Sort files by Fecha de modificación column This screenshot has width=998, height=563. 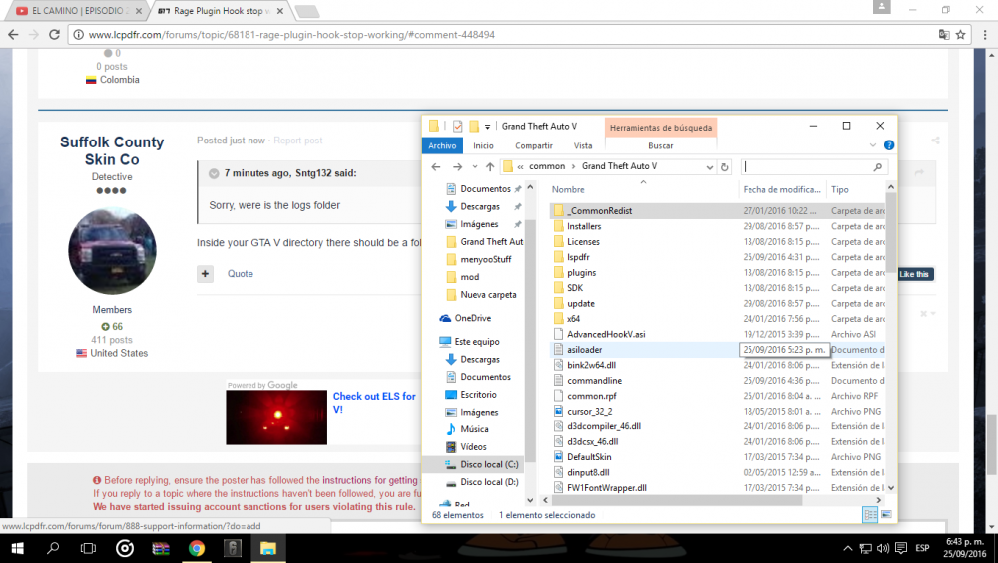click(x=781, y=190)
